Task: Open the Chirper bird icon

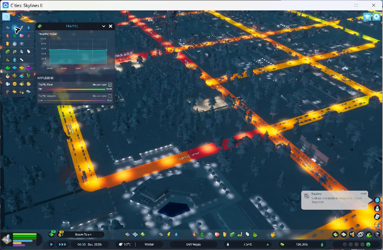Action: 377,200
